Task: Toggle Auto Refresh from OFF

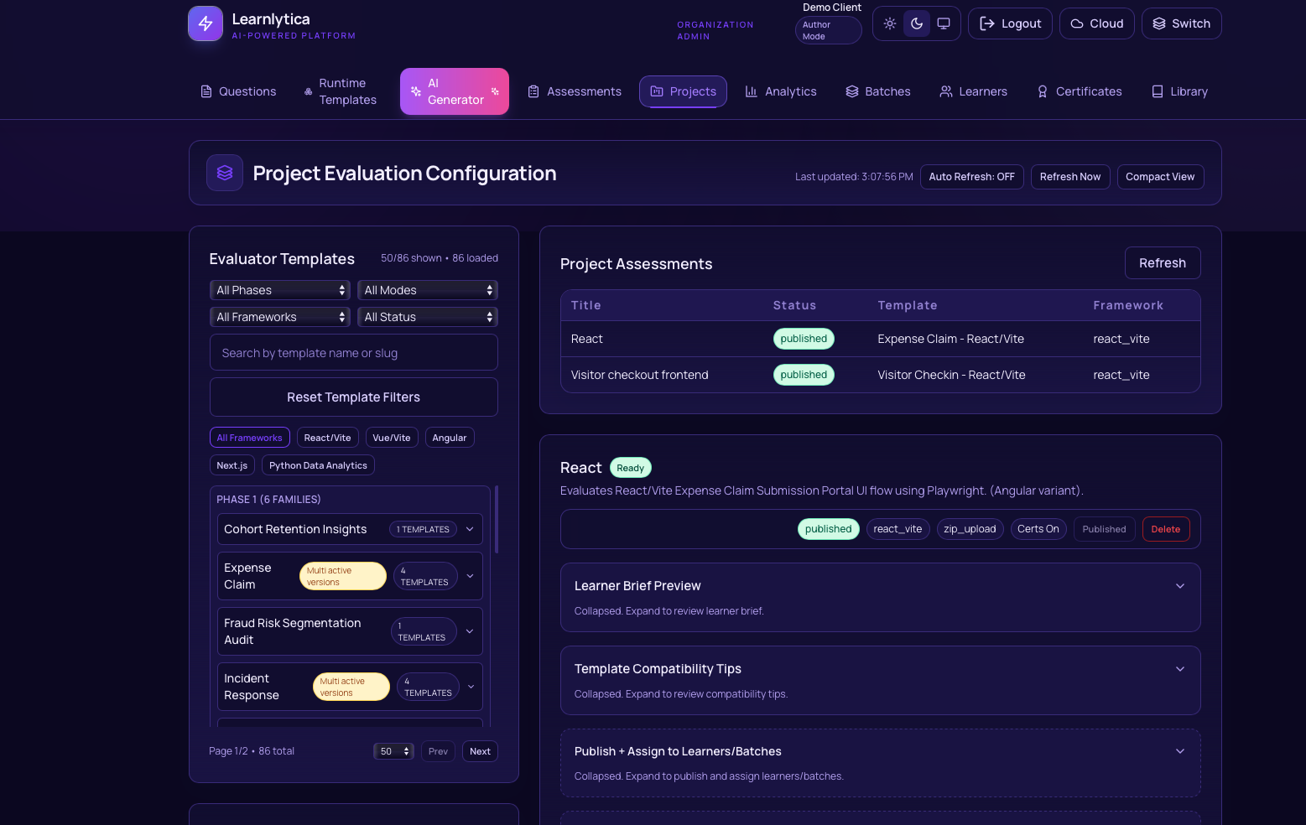Action: point(971,177)
